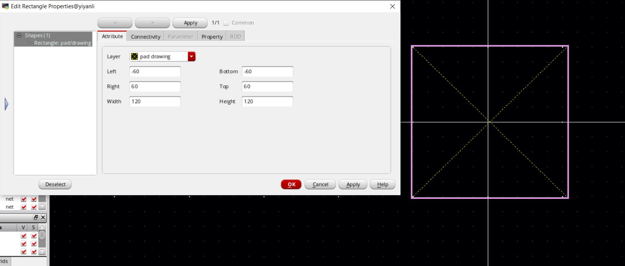Toggle selectable checkbox of the bottom net row
This screenshot has height=266, width=625.
pyautogui.click(x=34, y=207)
